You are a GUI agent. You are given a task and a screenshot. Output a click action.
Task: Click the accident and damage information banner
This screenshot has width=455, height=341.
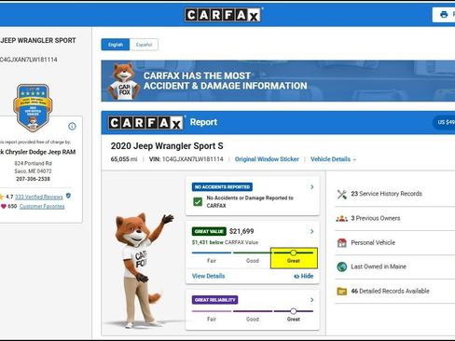pos(278,81)
